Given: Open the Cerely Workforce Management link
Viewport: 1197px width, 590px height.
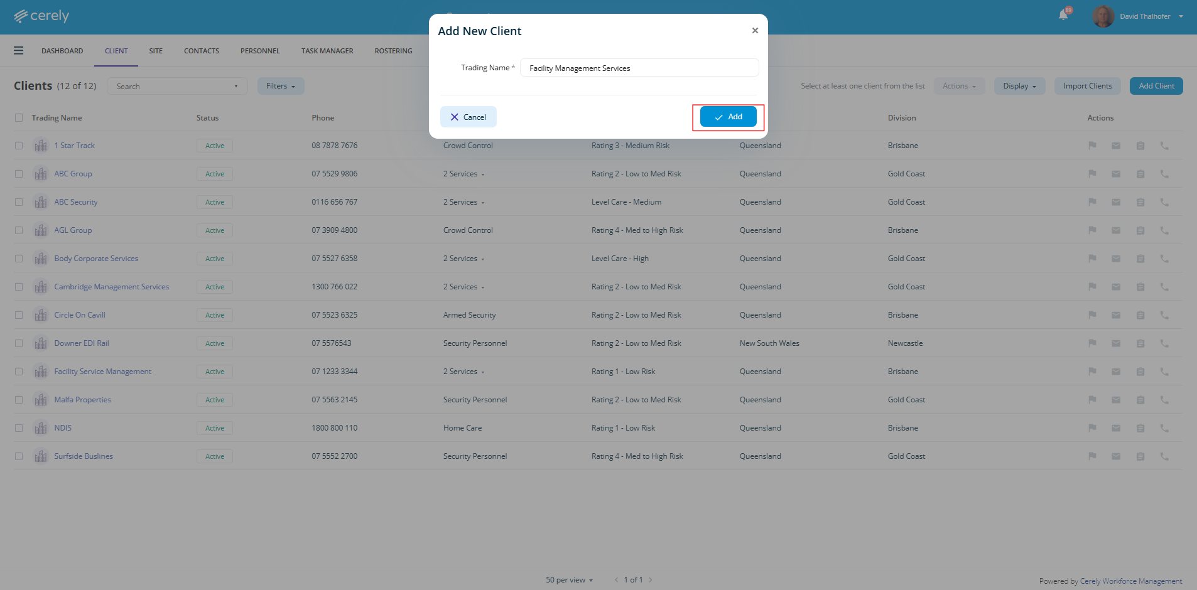Looking at the screenshot, I should click(1130, 581).
